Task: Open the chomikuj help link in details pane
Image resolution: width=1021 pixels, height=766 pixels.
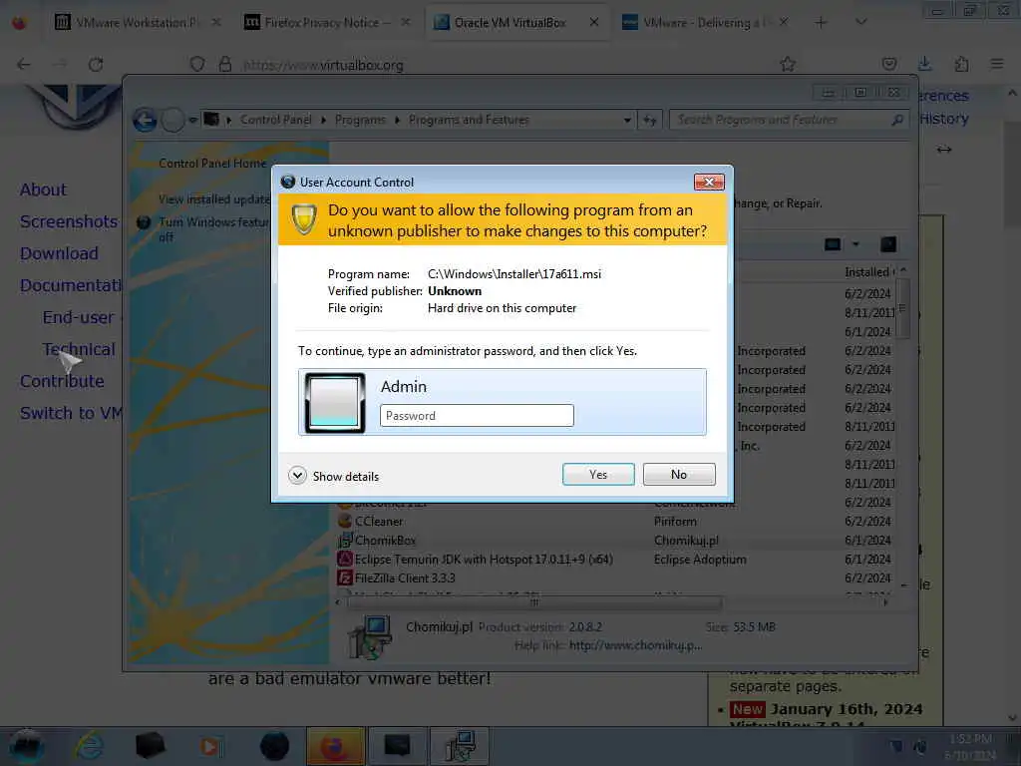Action: tap(635, 645)
